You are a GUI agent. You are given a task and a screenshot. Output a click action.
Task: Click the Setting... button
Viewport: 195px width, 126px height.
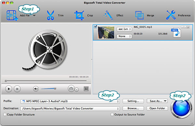point(133,101)
